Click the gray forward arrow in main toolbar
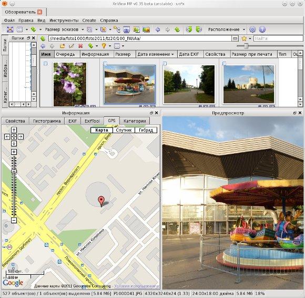Image resolution: width=305 pixels, height=298 pixels. [x=167, y=29]
